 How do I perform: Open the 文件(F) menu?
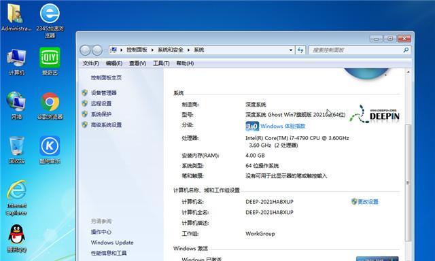coord(90,63)
